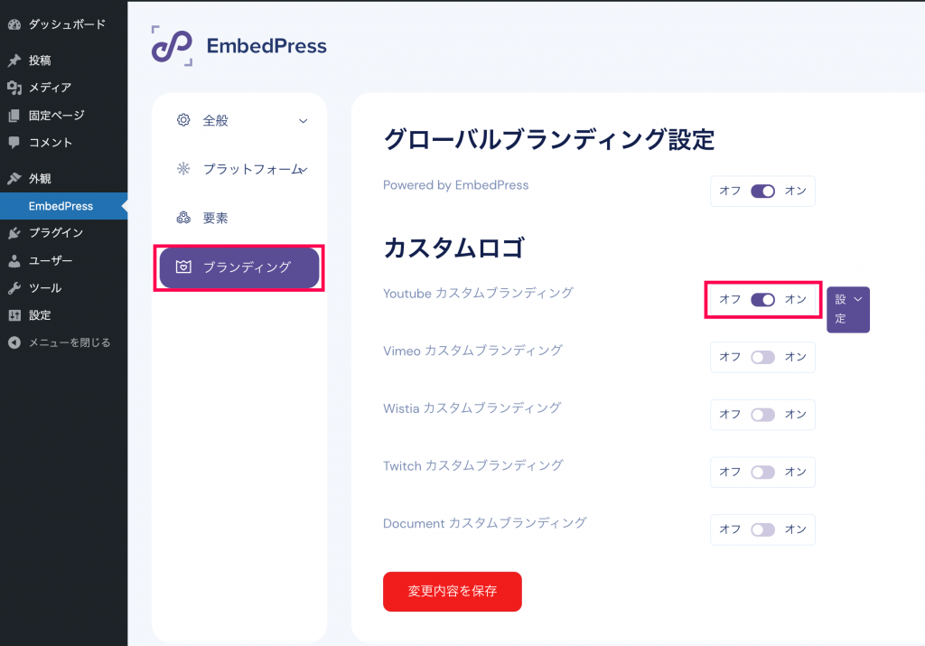
Task: Expand the プラットフォーム section chevron
Action: (304, 170)
